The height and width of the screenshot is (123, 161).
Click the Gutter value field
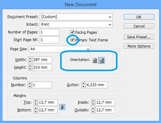coord(97,85)
